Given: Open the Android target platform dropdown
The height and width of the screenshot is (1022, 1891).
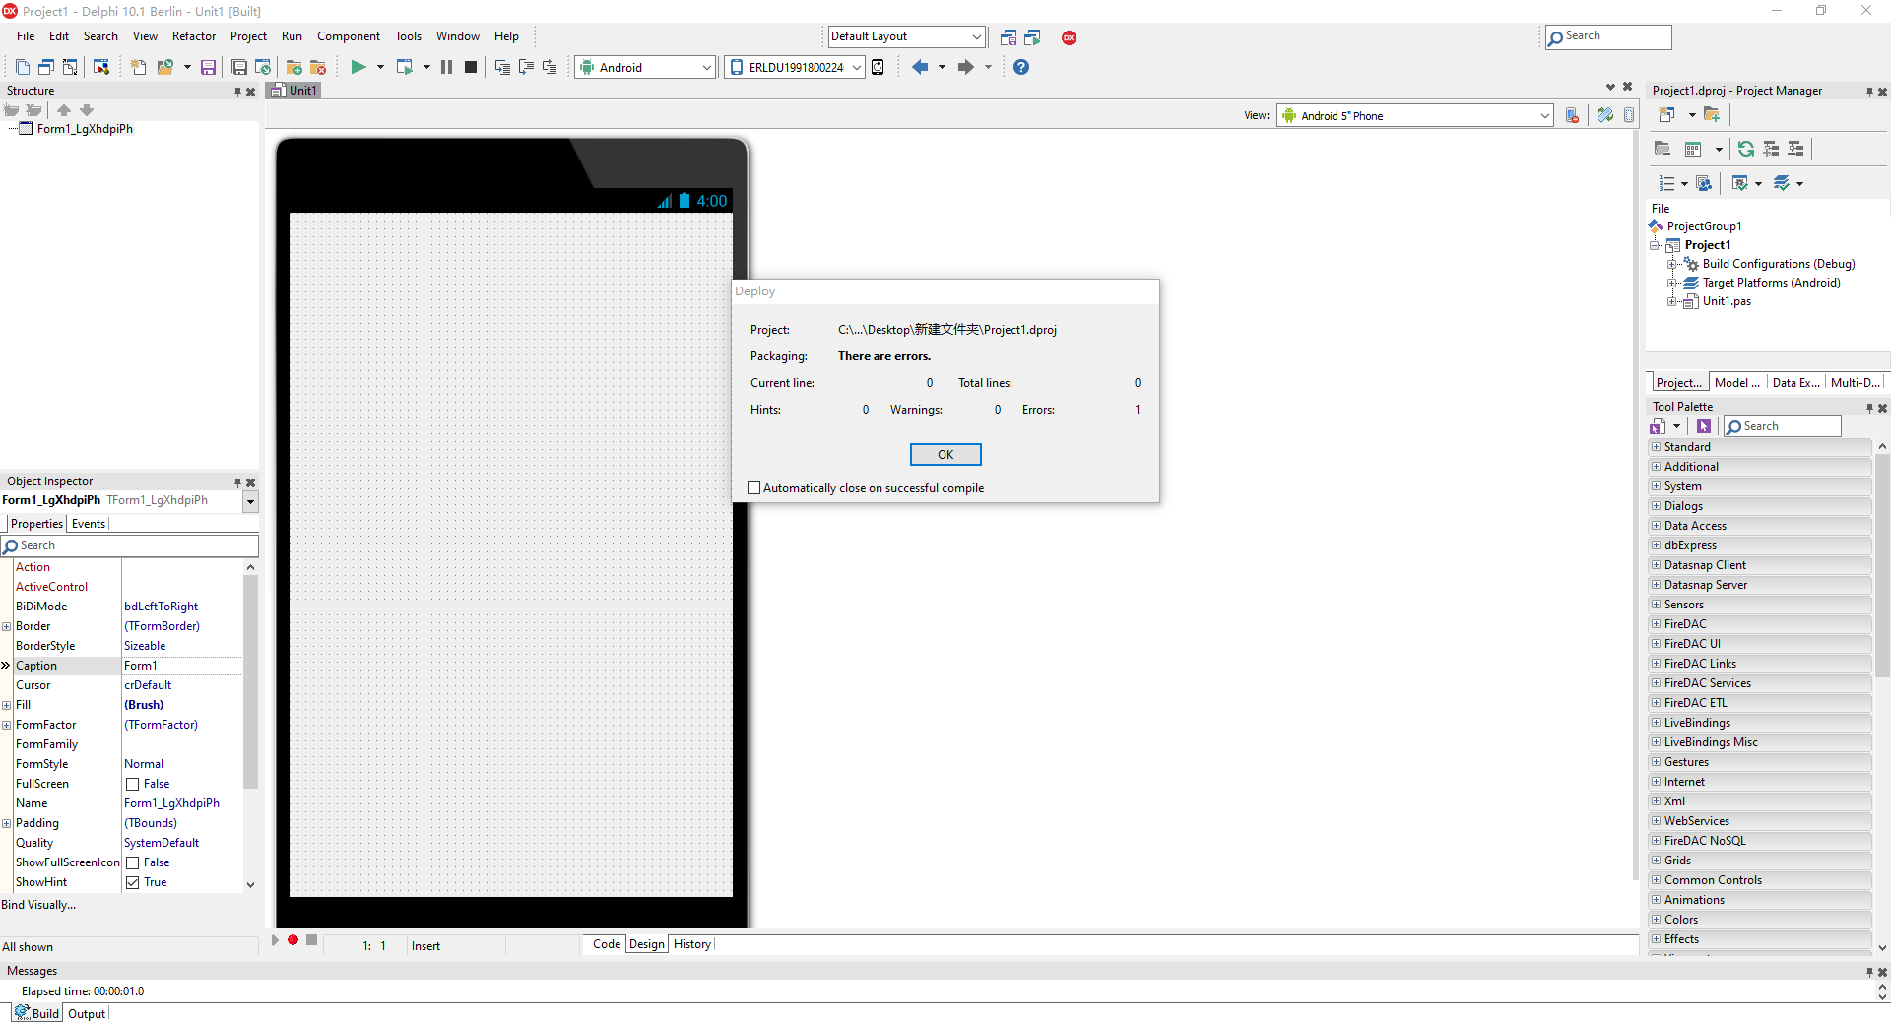Looking at the screenshot, I should click(706, 67).
